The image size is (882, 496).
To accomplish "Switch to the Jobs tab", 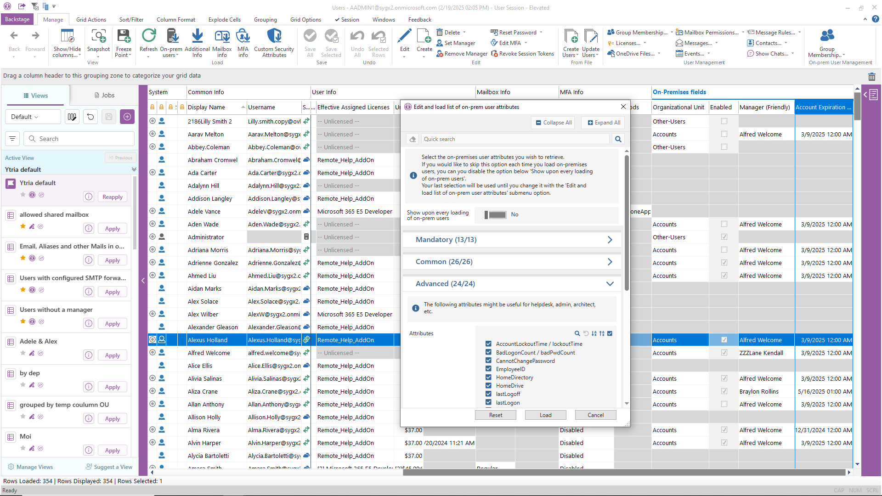I will 104,95.
